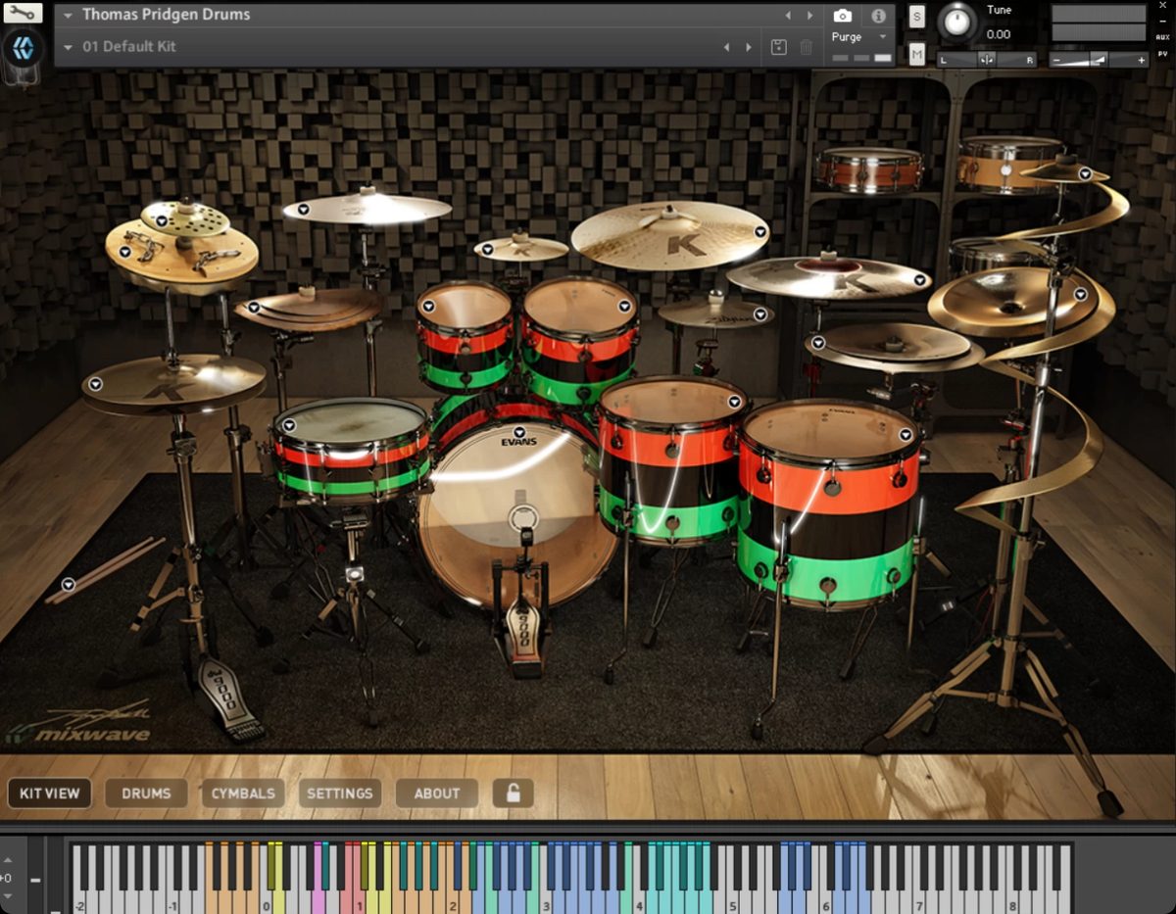Screen dimensions: 1176x914
Task: Go to previous instrument next to Thomas Pridgen Drums
Action: coord(788,16)
